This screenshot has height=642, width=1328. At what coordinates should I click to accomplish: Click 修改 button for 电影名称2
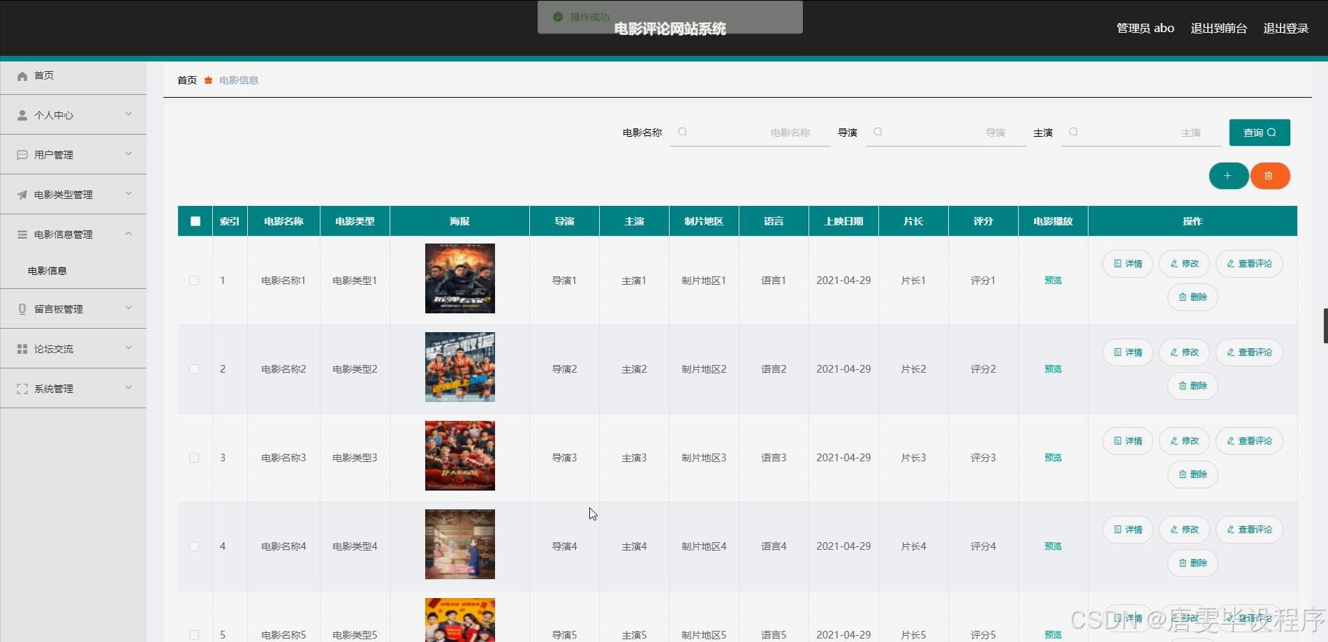point(1184,352)
